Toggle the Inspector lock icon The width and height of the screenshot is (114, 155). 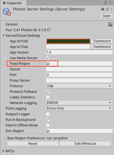click(105, 3)
